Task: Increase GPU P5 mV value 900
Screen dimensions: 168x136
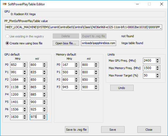Action: (x=44, y=101)
